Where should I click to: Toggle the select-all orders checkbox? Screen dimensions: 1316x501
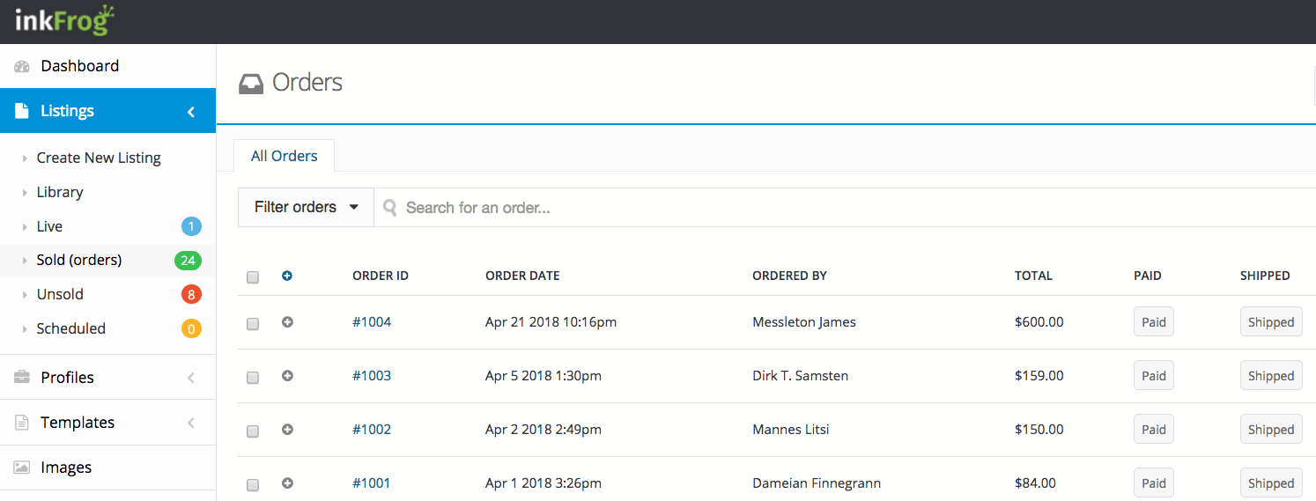coord(253,277)
